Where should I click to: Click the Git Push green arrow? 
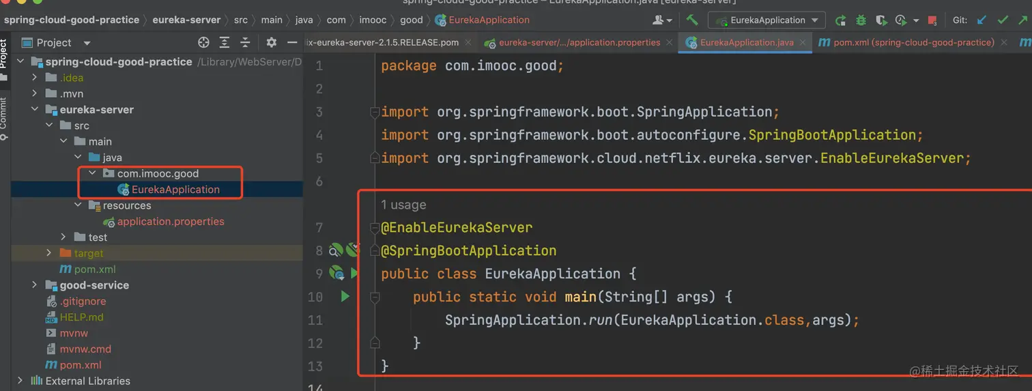[x=1023, y=20]
